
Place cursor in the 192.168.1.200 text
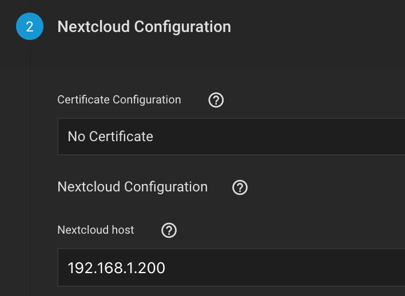click(x=116, y=267)
